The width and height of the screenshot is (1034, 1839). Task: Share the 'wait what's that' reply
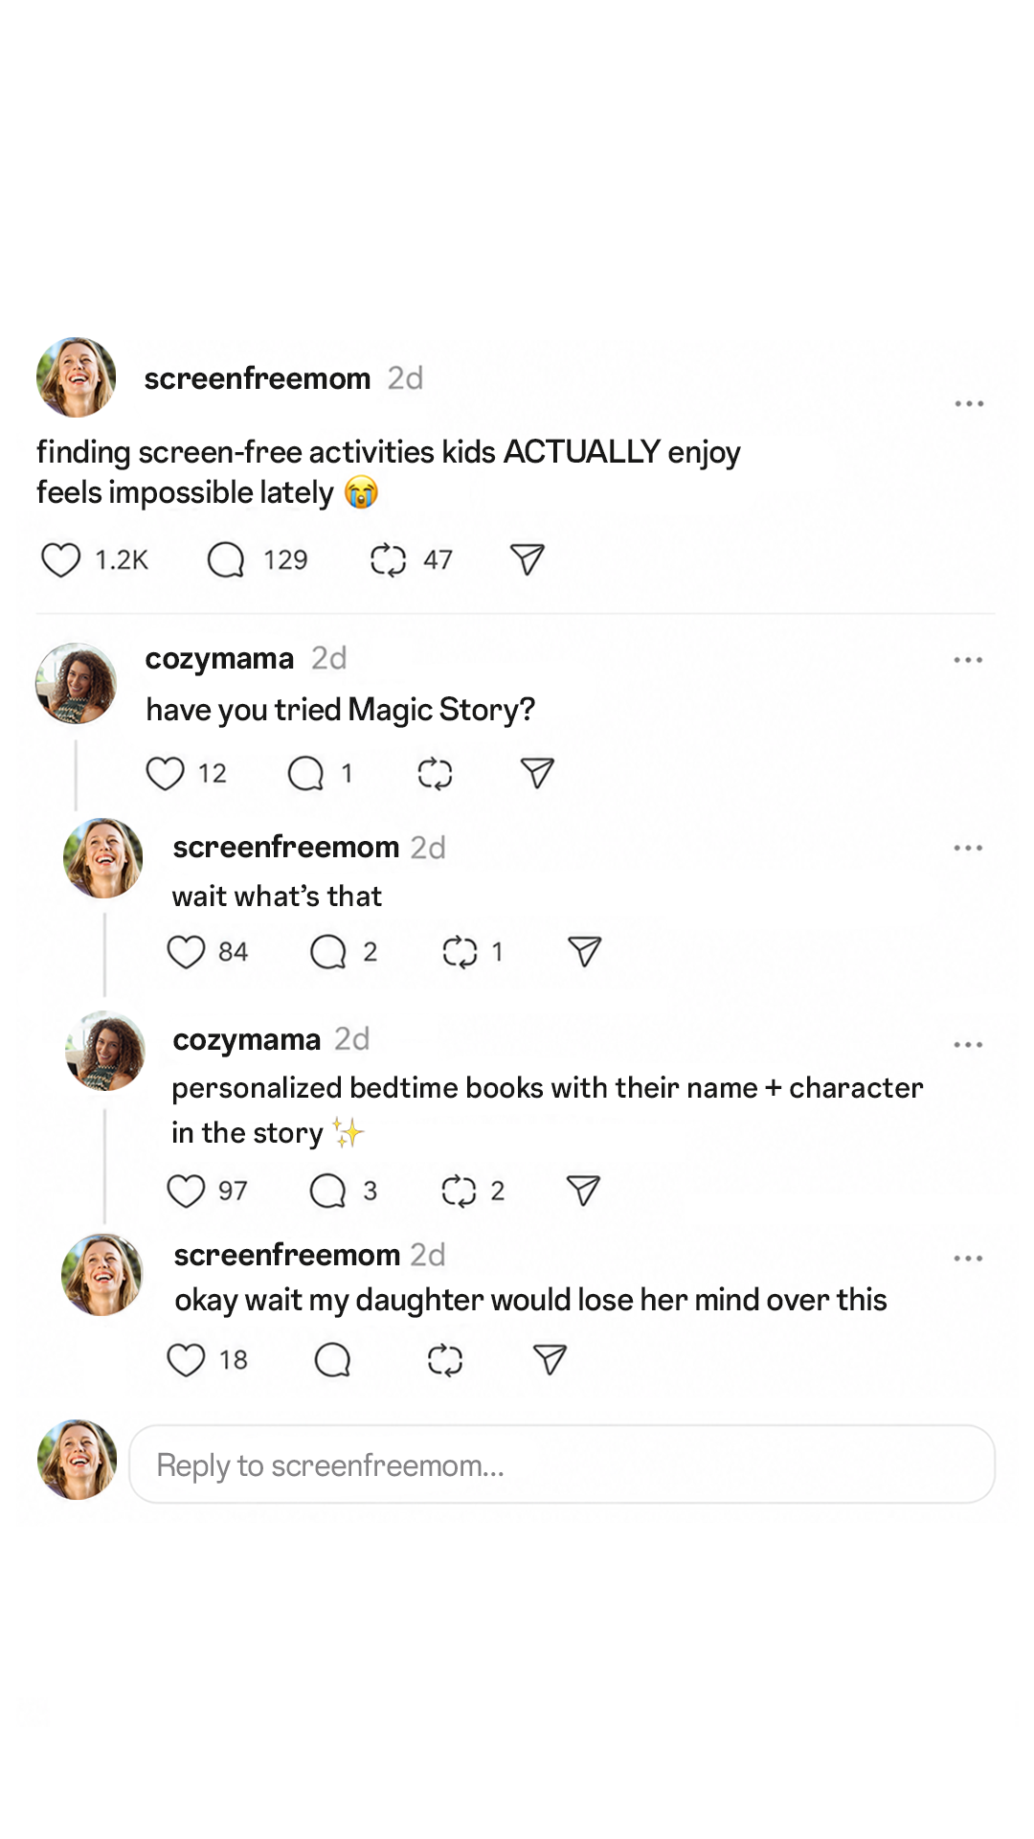coord(584,951)
